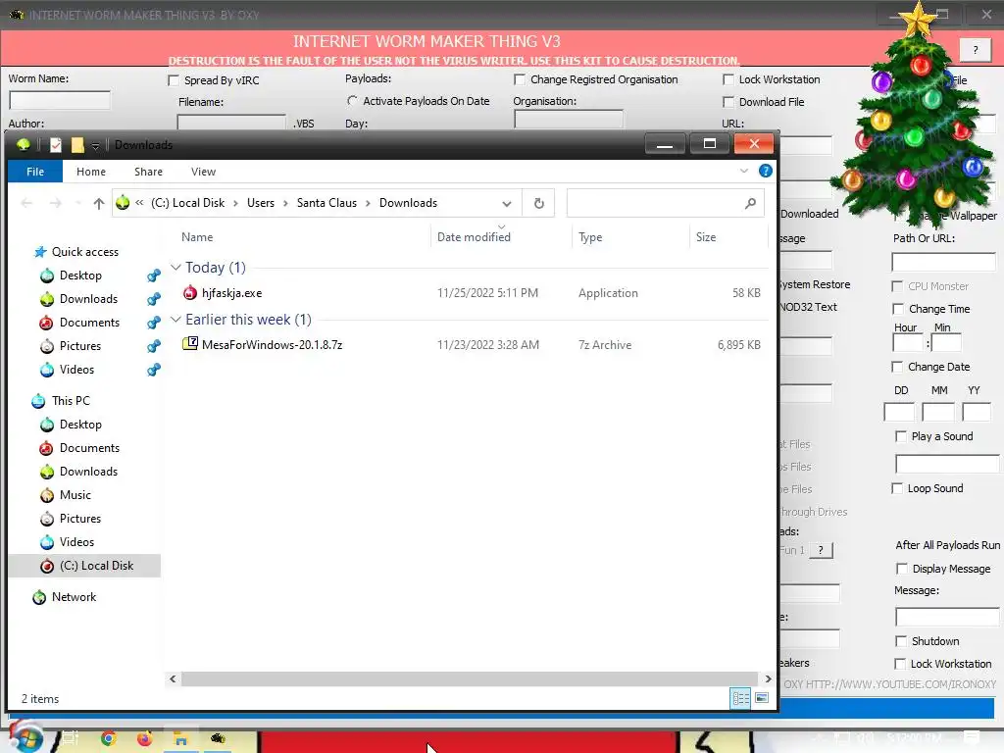Image resolution: width=1004 pixels, height=753 pixels.
Task: Open the Home ribbon tab
Action: point(91,172)
